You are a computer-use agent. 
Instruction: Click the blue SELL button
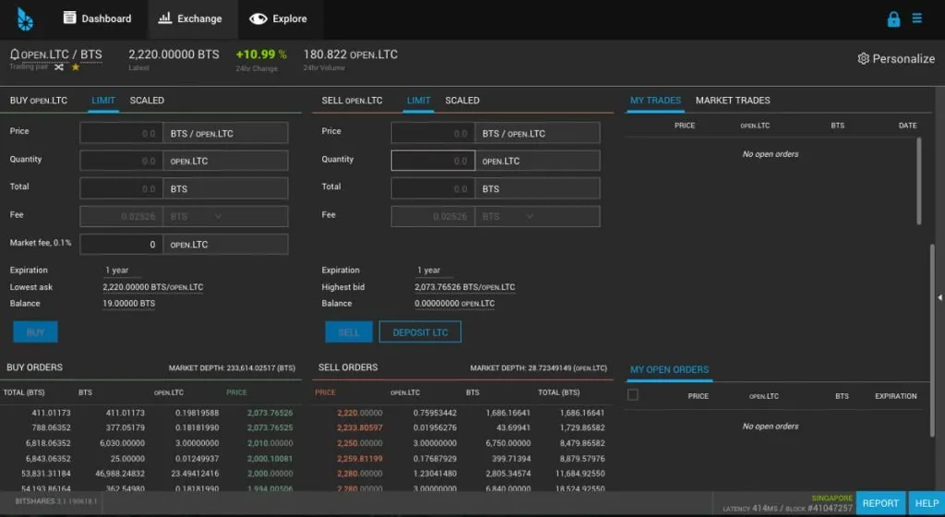click(348, 332)
